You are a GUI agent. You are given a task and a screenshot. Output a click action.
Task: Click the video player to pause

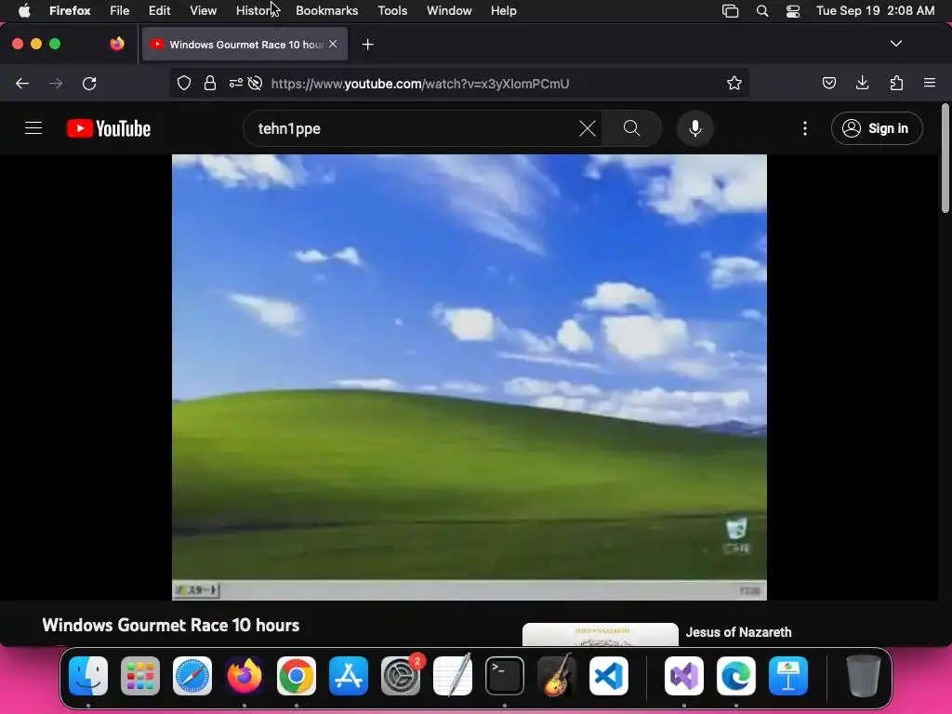[469, 377]
